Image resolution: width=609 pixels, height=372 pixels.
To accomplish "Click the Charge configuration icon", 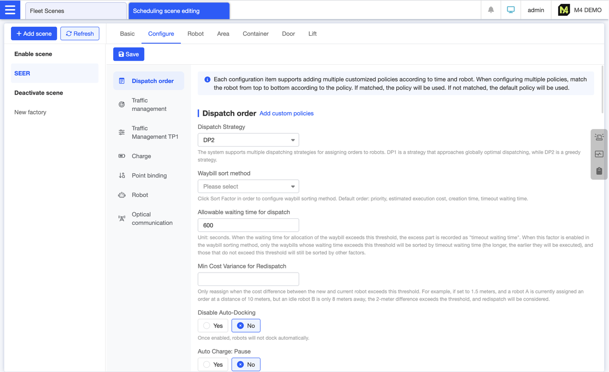I will click(x=121, y=156).
